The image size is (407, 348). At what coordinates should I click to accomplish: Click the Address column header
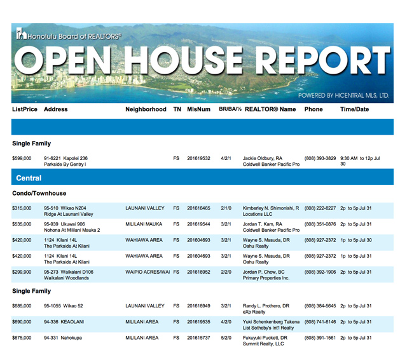[x=55, y=109]
